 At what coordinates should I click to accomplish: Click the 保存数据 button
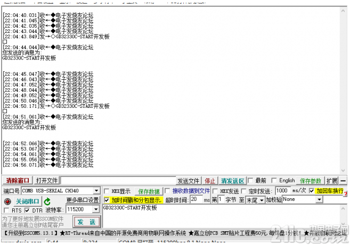149,191
